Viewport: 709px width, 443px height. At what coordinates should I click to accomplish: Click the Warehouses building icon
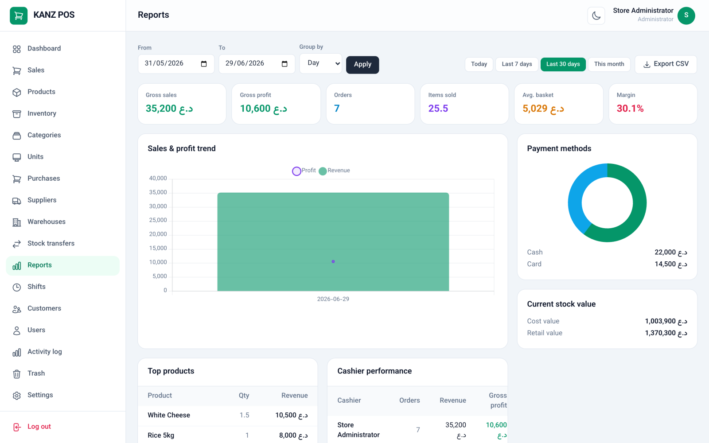[17, 222]
